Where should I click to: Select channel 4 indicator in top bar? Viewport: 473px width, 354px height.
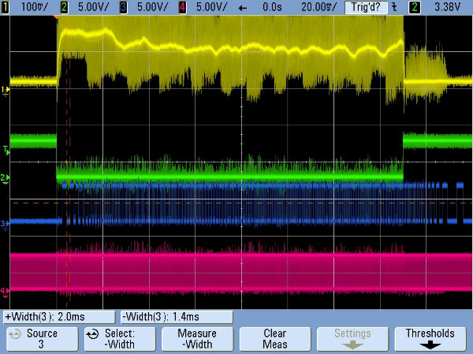point(182,7)
